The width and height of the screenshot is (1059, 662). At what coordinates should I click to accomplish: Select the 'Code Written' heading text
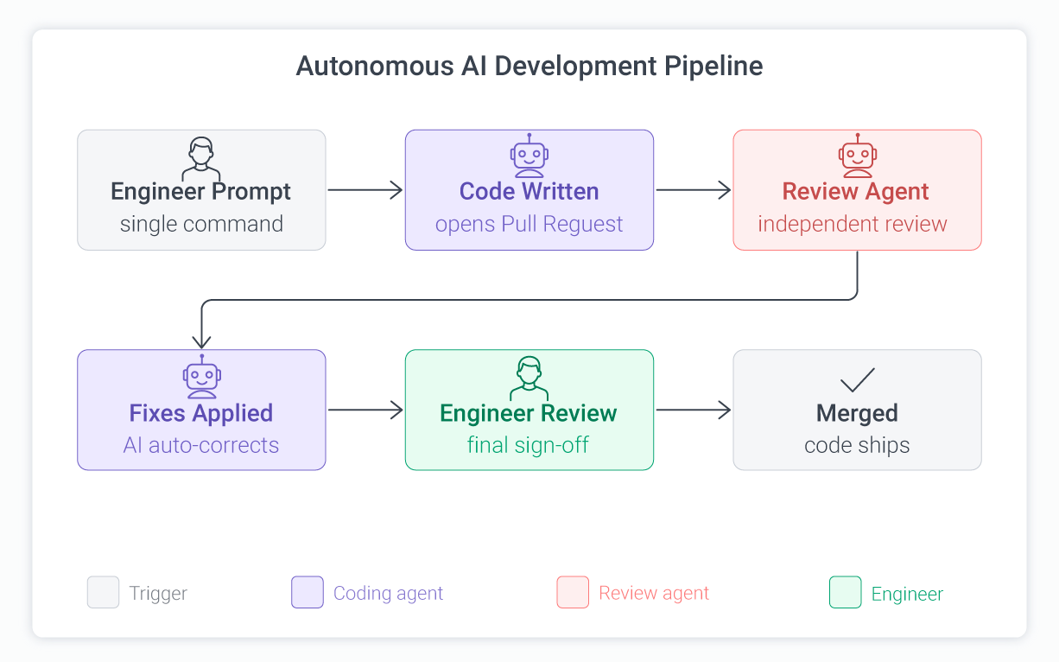529,192
